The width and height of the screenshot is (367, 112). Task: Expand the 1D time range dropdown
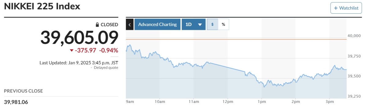[193, 24]
